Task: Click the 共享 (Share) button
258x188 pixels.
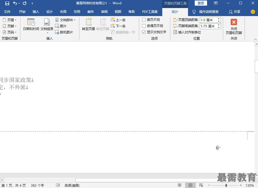Action: click(234, 12)
